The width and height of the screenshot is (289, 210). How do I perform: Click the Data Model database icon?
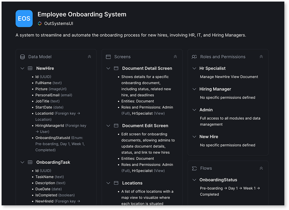pos(23,57)
